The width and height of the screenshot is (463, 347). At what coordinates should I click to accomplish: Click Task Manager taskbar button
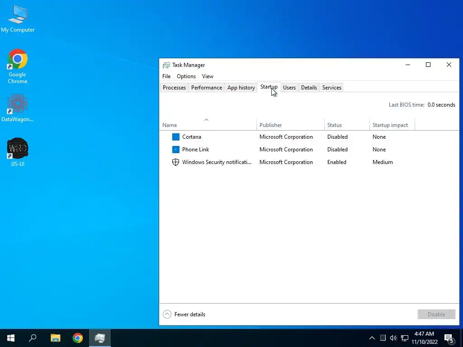[100, 338]
